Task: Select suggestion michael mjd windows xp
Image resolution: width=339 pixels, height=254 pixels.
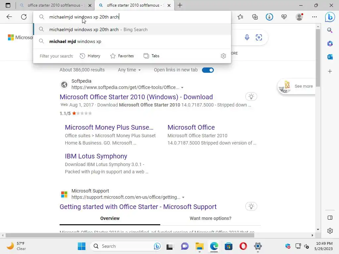Action: pyautogui.click(x=132, y=41)
